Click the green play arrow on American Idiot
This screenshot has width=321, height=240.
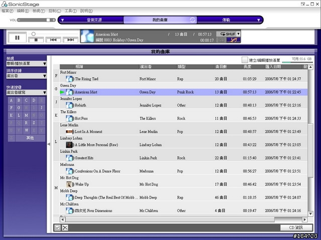[62, 92]
